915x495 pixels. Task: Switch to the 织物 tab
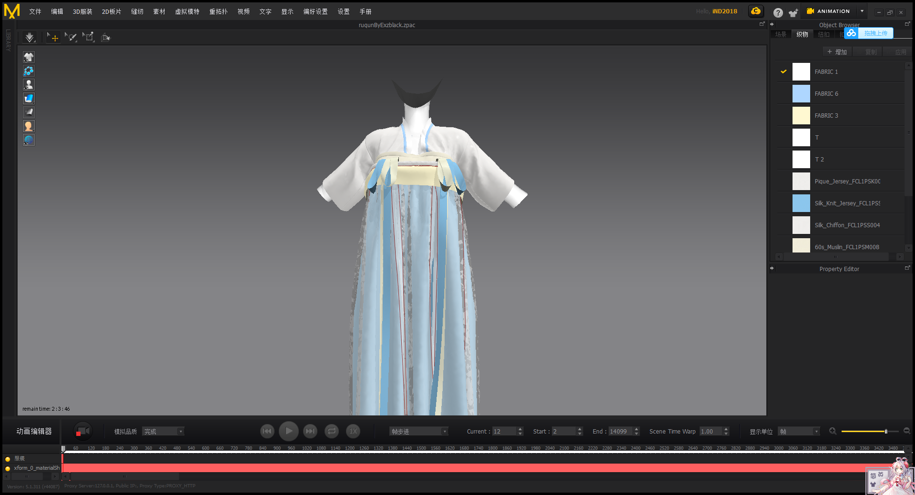tap(802, 34)
